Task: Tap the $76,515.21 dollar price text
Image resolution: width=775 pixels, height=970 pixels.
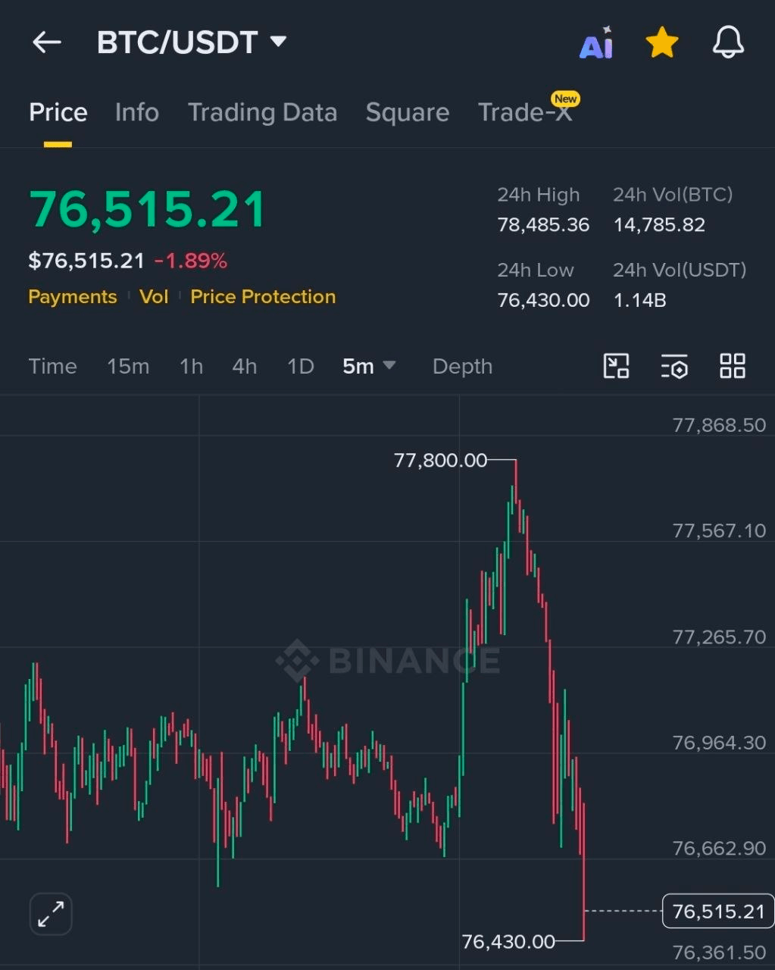Action: point(86,261)
